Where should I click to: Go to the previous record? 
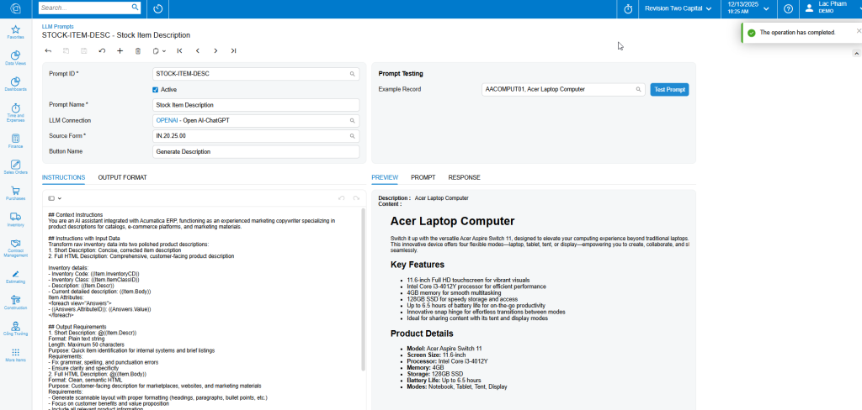coord(197,51)
